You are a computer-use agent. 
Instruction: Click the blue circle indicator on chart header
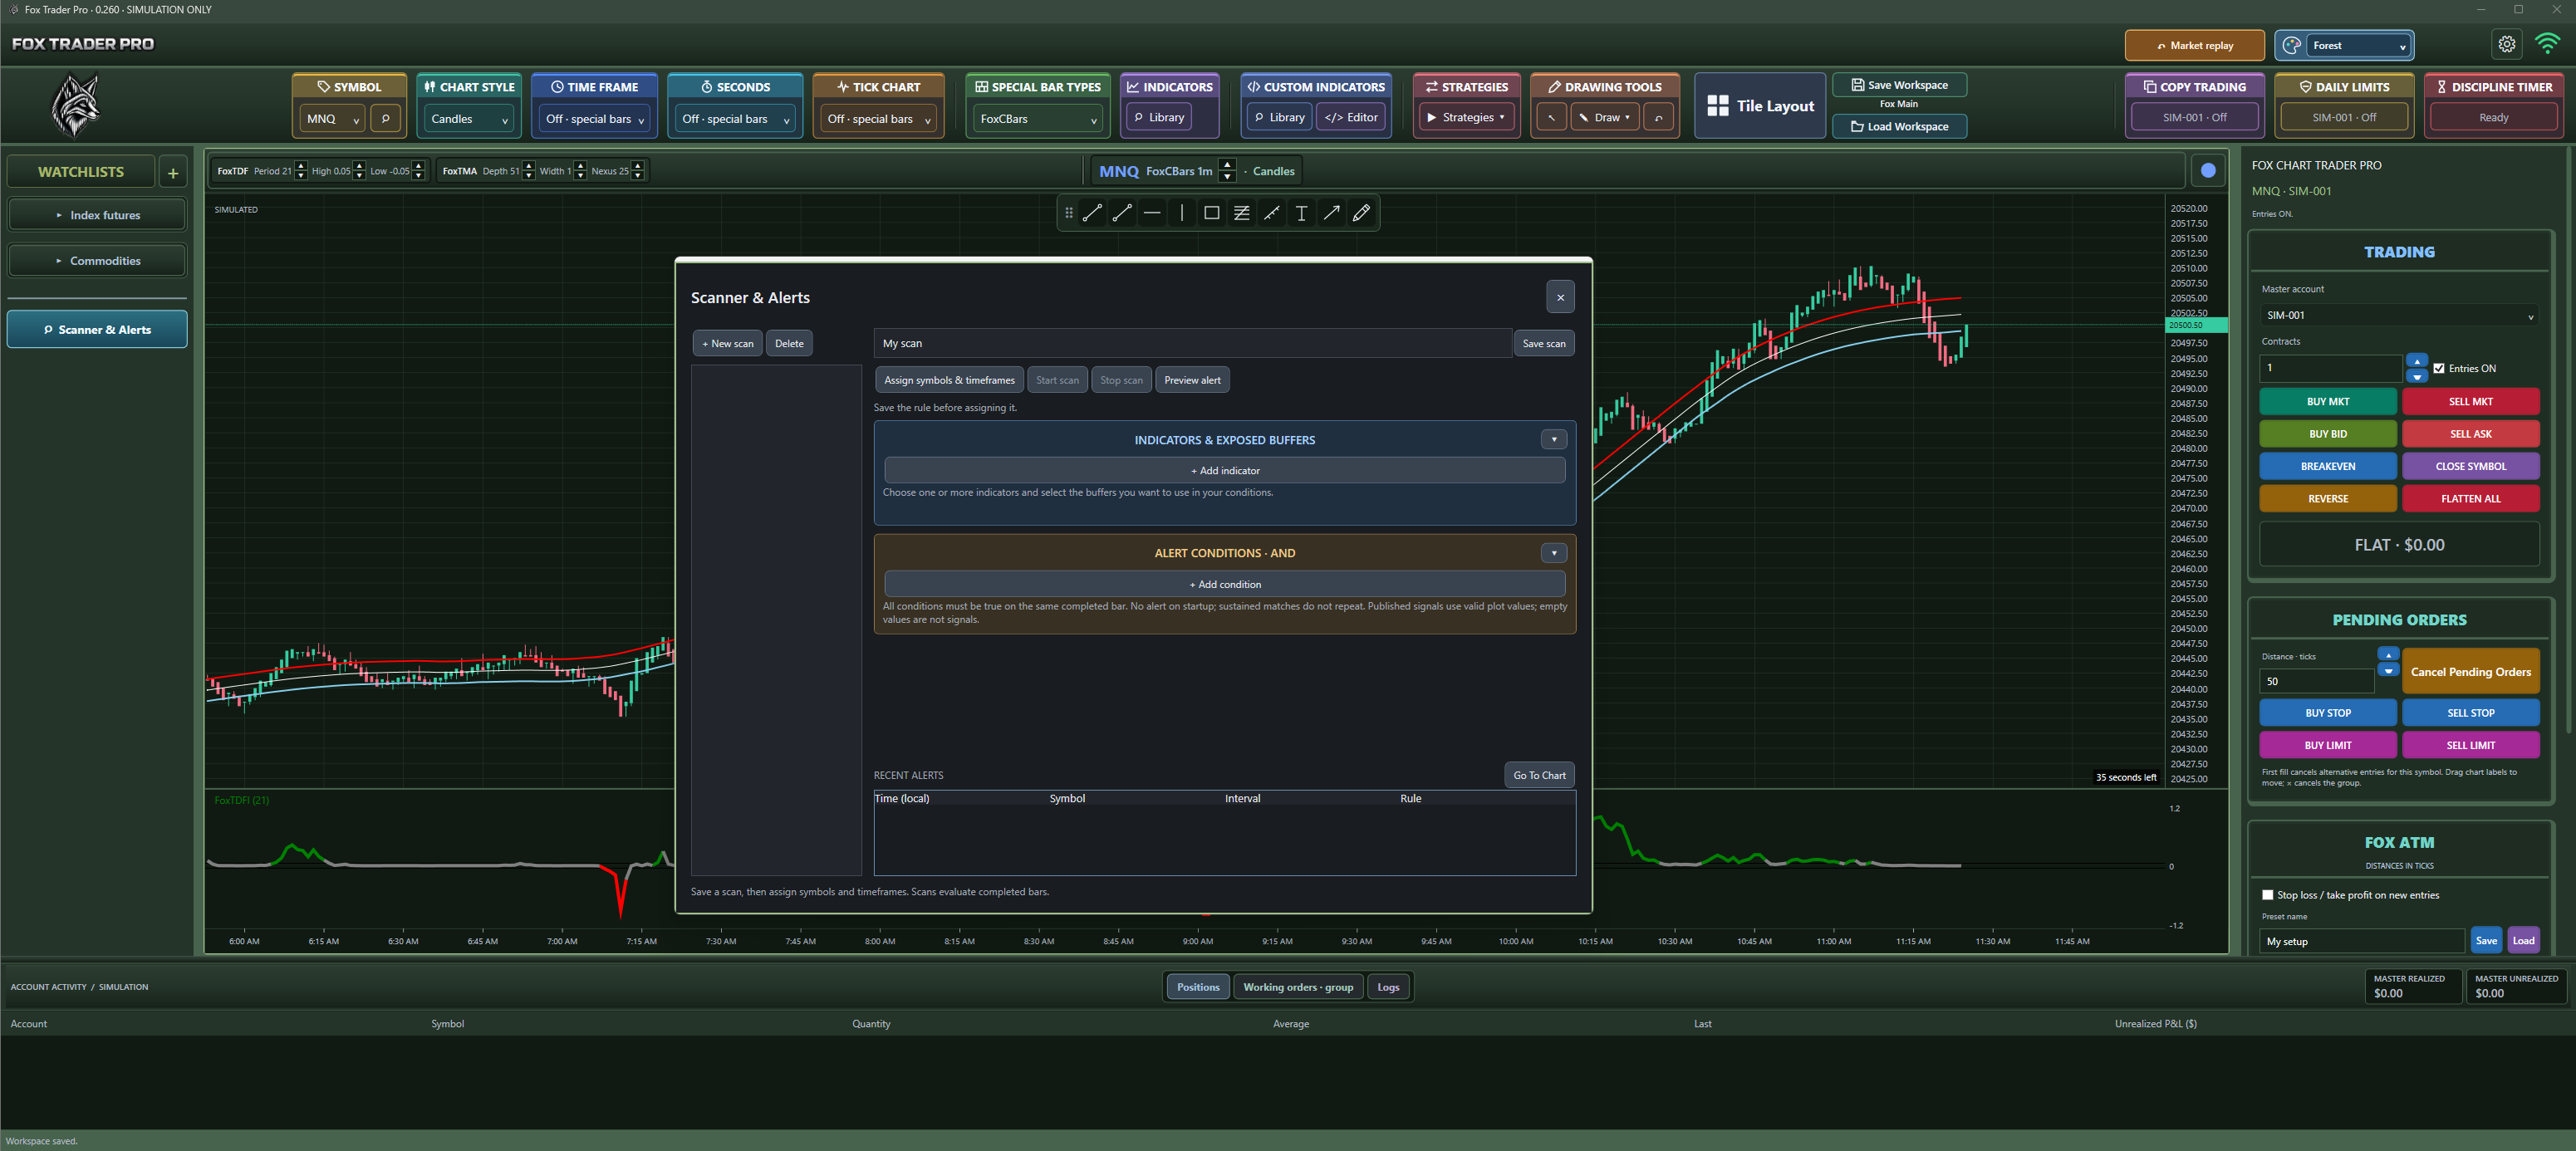click(x=2208, y=171)
